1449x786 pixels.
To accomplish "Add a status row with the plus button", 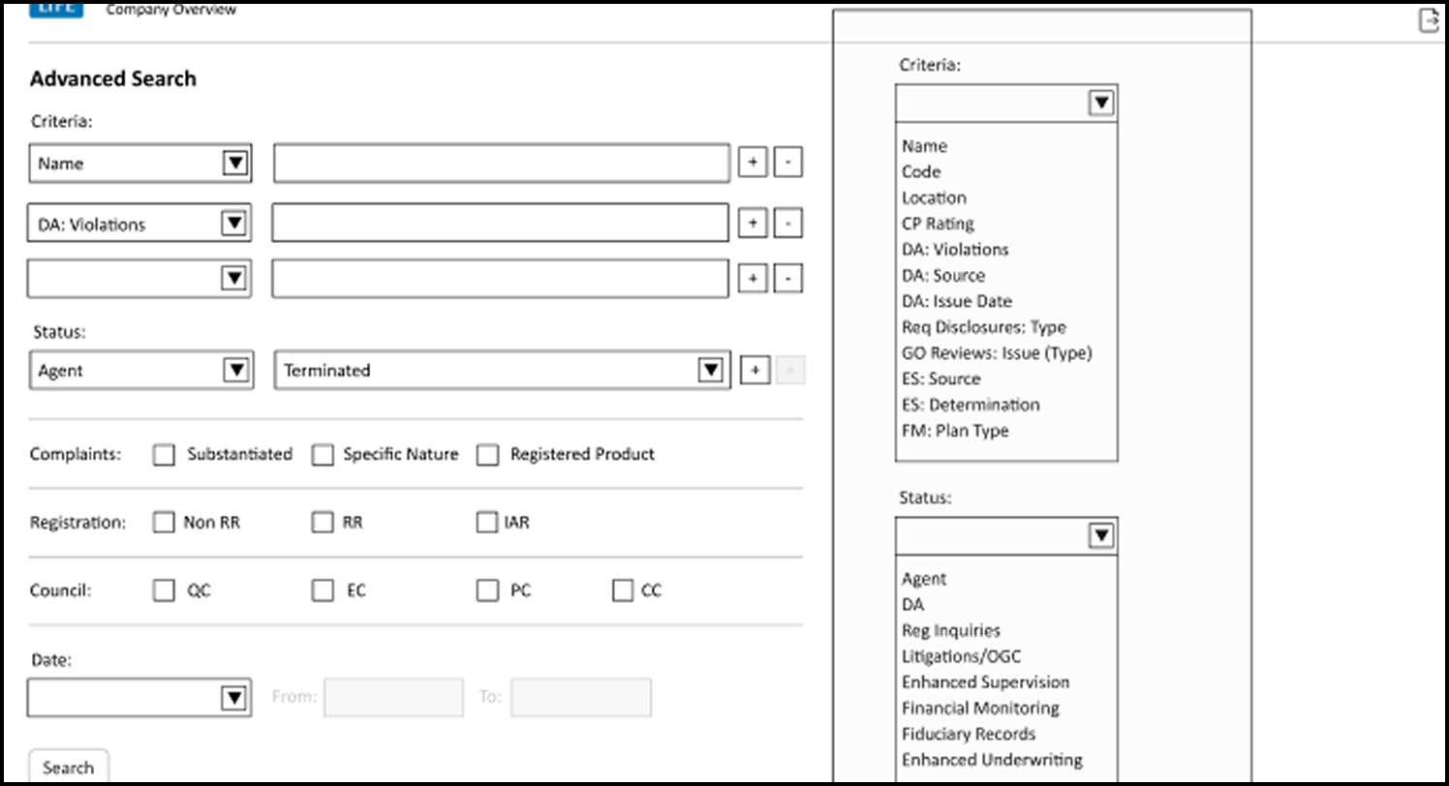I will coord(755,370).
